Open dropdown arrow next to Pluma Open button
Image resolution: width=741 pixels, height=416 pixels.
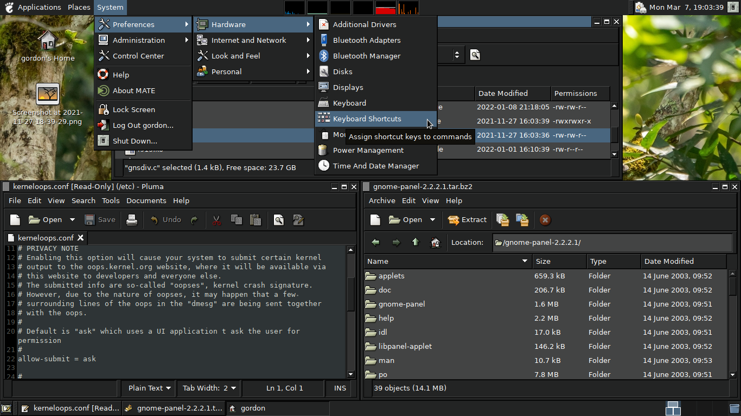(72, 220)
